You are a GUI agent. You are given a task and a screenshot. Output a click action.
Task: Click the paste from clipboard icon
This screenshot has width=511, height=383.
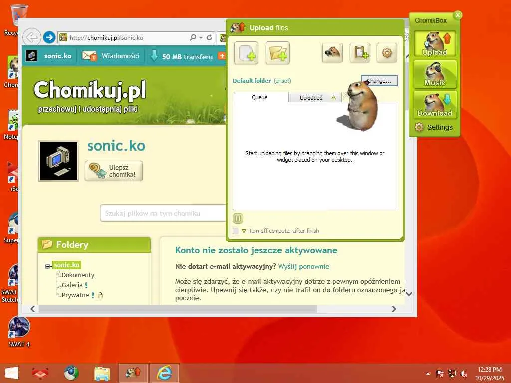tap(360, 52)
